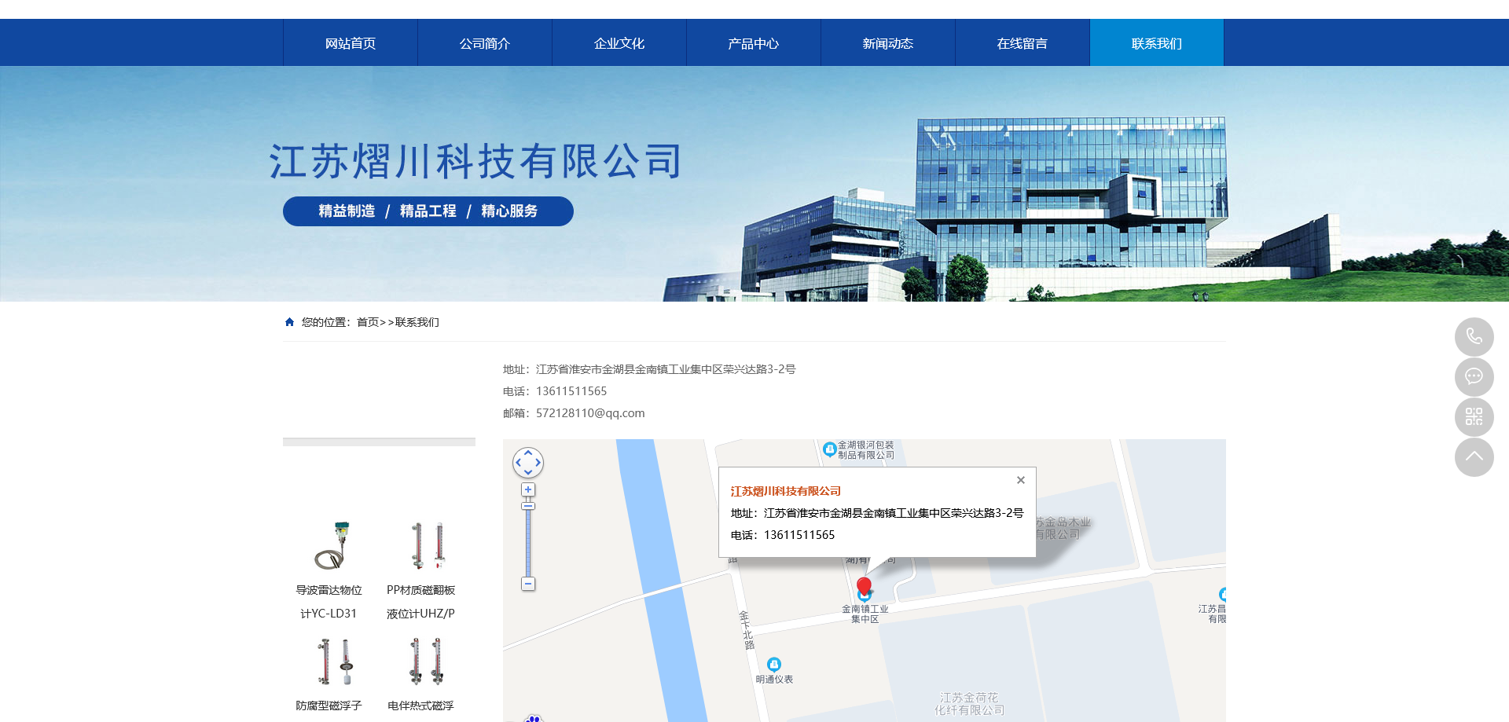Screen dimensions: 1509x722
Task: Click the back-to-top arrow icon
Action: pos(1474,456)
